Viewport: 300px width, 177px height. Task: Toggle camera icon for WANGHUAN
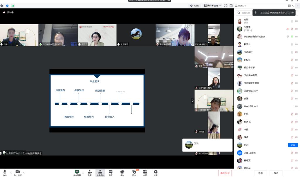296,106
